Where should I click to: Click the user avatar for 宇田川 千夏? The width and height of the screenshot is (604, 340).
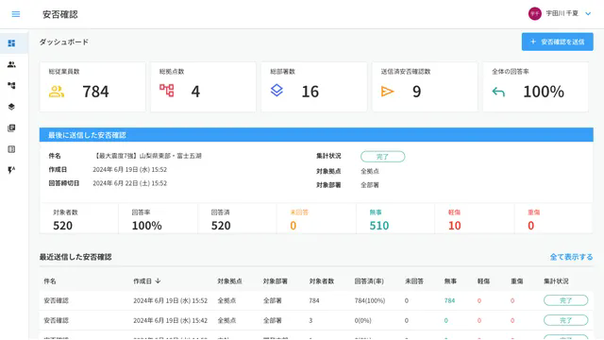(x=535, y=13)
